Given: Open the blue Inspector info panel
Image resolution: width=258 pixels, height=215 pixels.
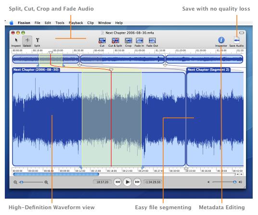Looking at the screenshot, I should 221,40.
